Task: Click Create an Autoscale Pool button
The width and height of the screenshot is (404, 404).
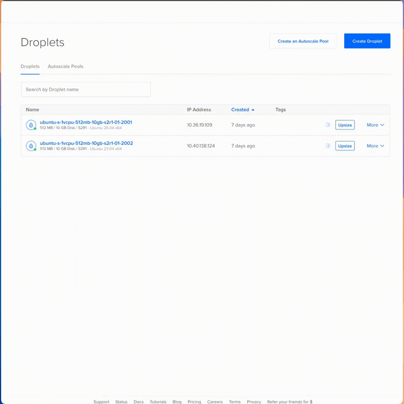Action: click(303, 41)
